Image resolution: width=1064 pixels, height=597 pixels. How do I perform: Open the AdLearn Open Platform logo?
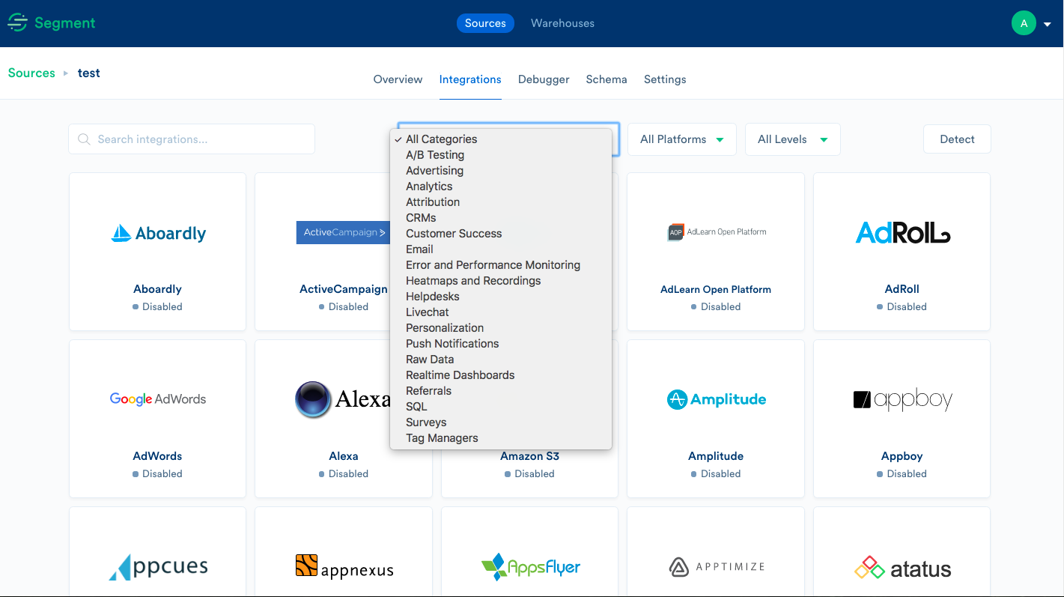pos(717,232)
